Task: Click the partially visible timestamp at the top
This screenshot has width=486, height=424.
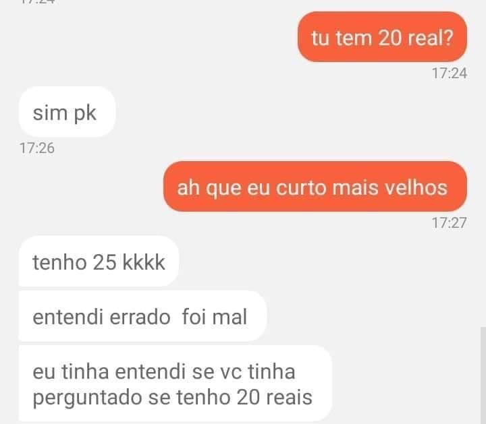Action: [x=37, y=2]
